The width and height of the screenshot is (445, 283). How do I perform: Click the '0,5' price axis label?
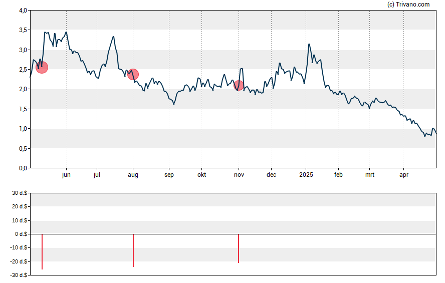click(23, 149)
